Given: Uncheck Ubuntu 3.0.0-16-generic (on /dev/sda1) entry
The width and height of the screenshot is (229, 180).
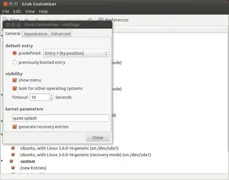Looking at the screenshot, I should [13, 148].
